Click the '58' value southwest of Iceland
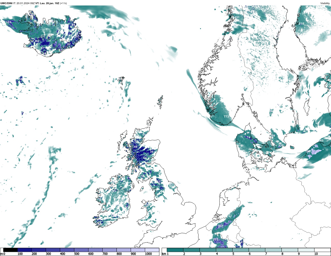Viewport: 331px width, 256px height. pyautogui.click(x=21, y=79)
